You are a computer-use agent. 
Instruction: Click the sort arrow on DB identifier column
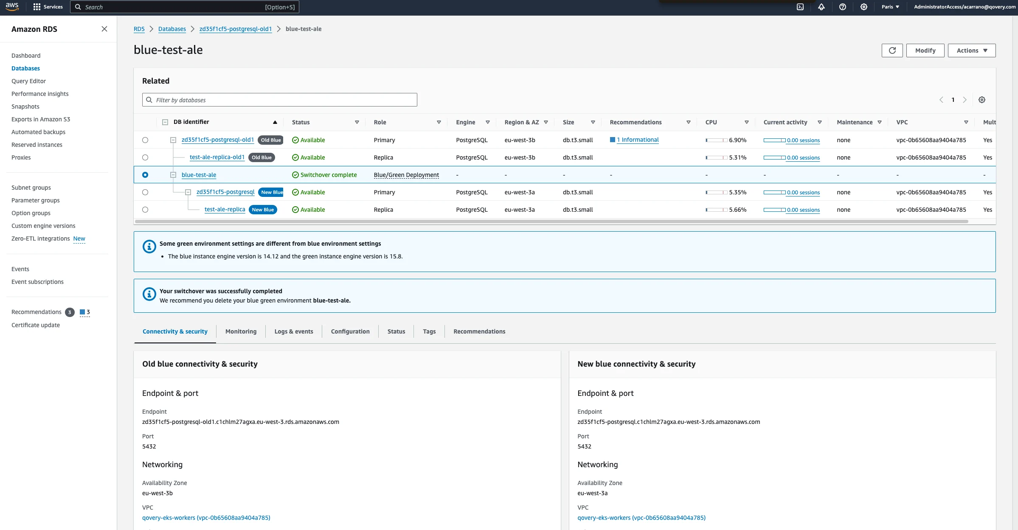click(275, 122)
